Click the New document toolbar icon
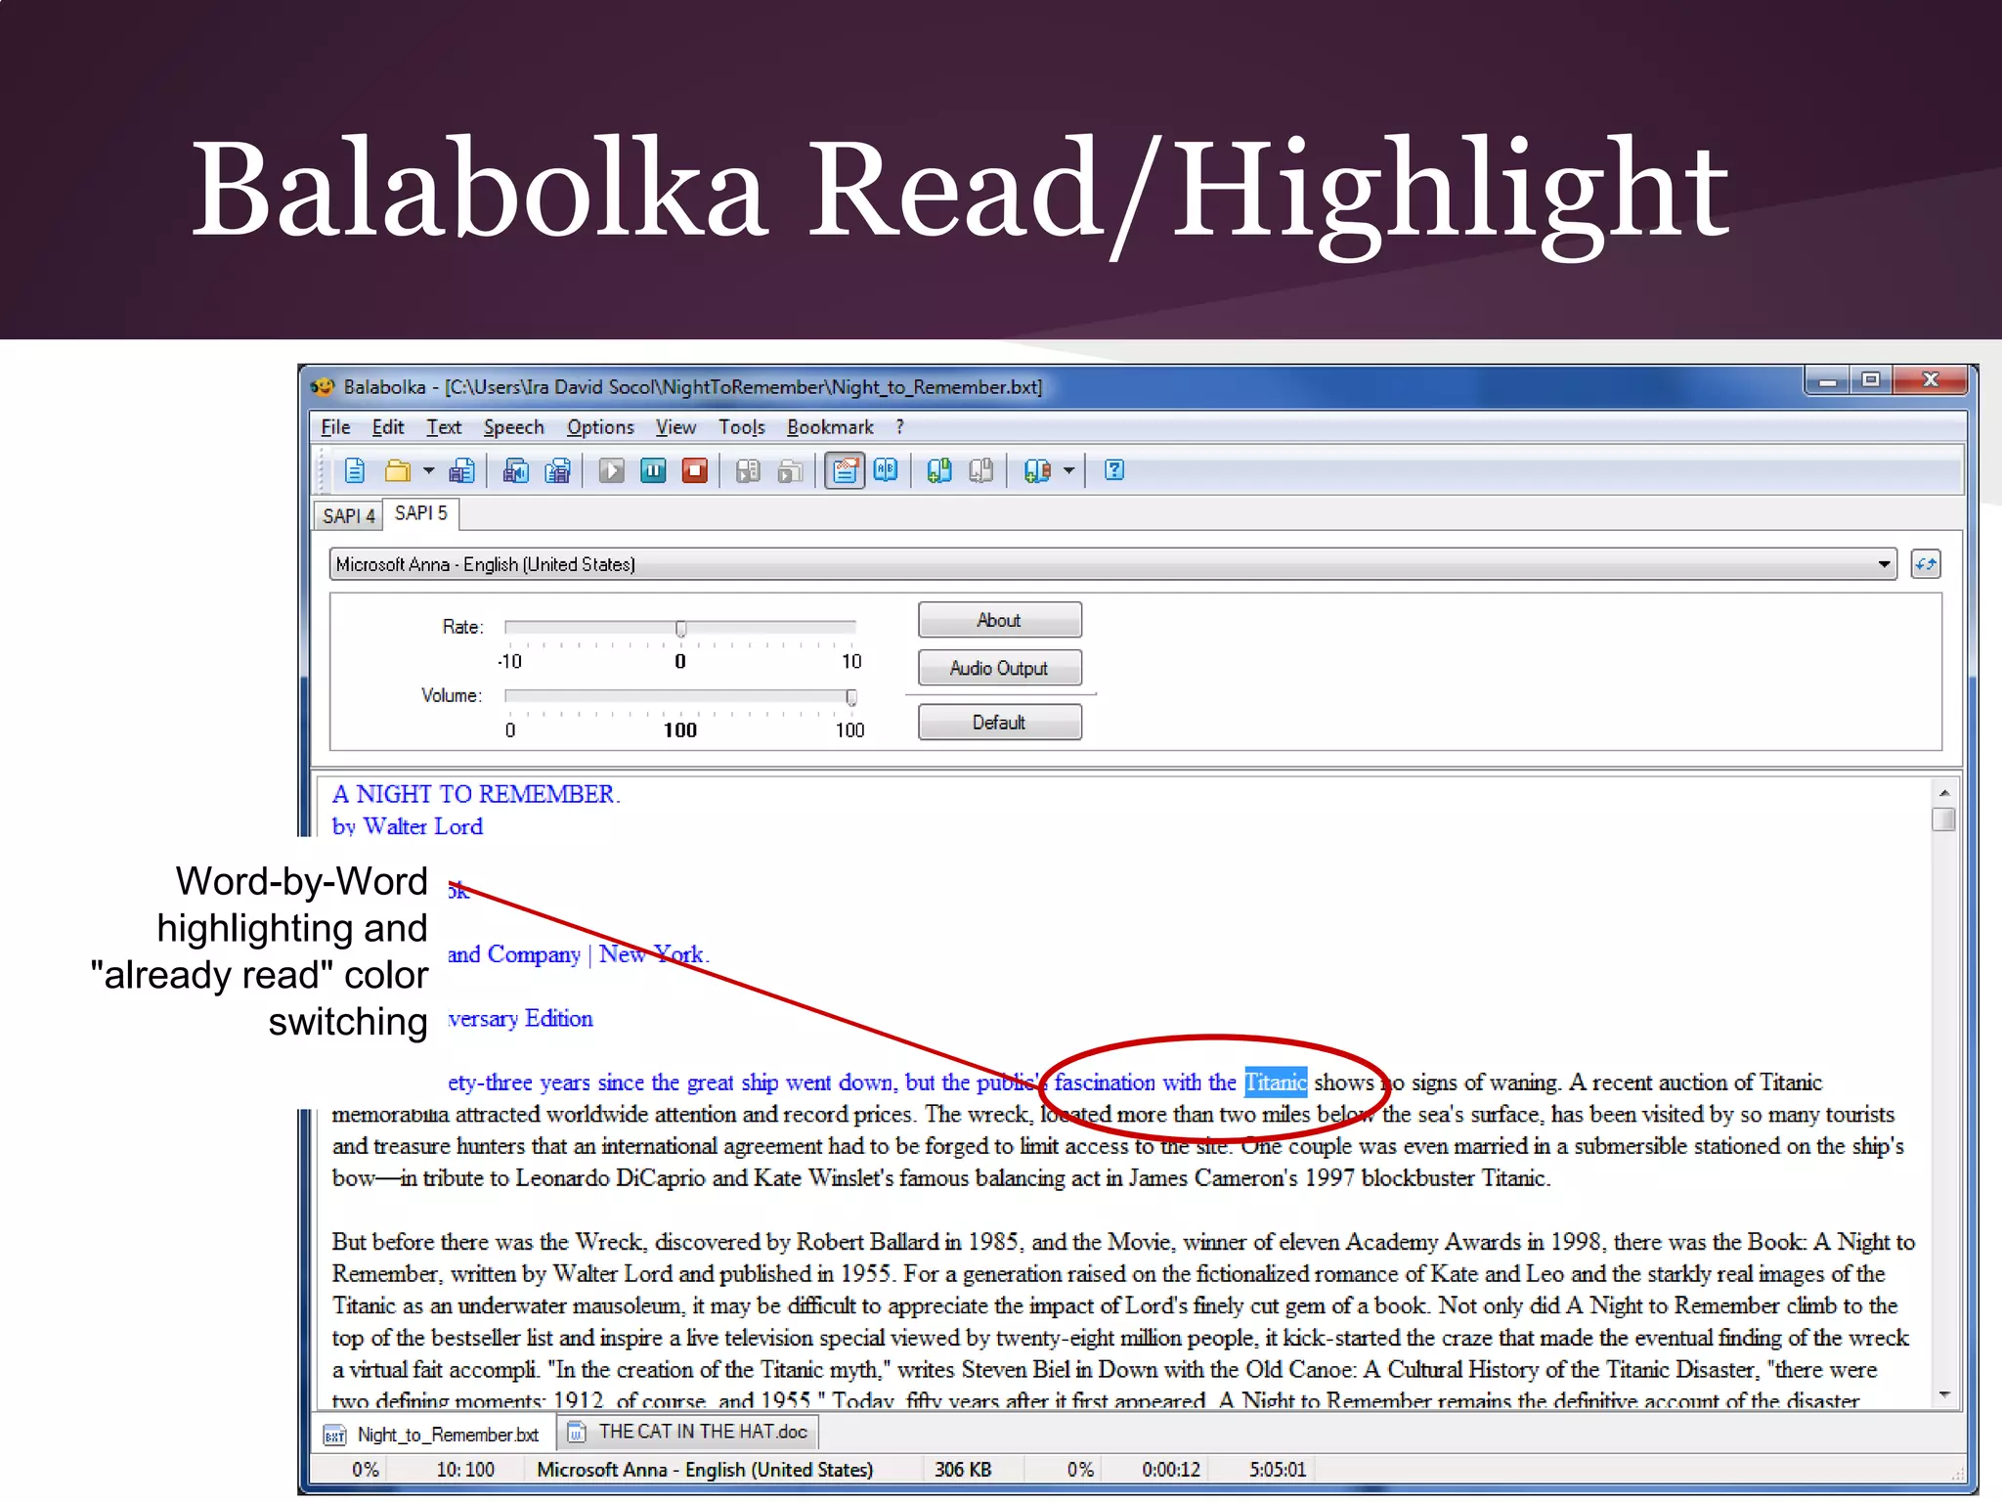 355,471
